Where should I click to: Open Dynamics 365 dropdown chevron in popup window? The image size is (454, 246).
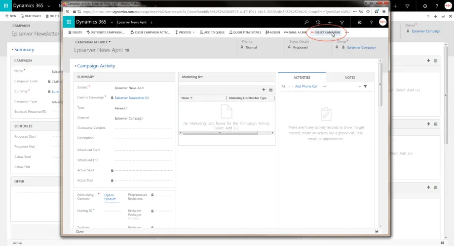tap(112, 22)
